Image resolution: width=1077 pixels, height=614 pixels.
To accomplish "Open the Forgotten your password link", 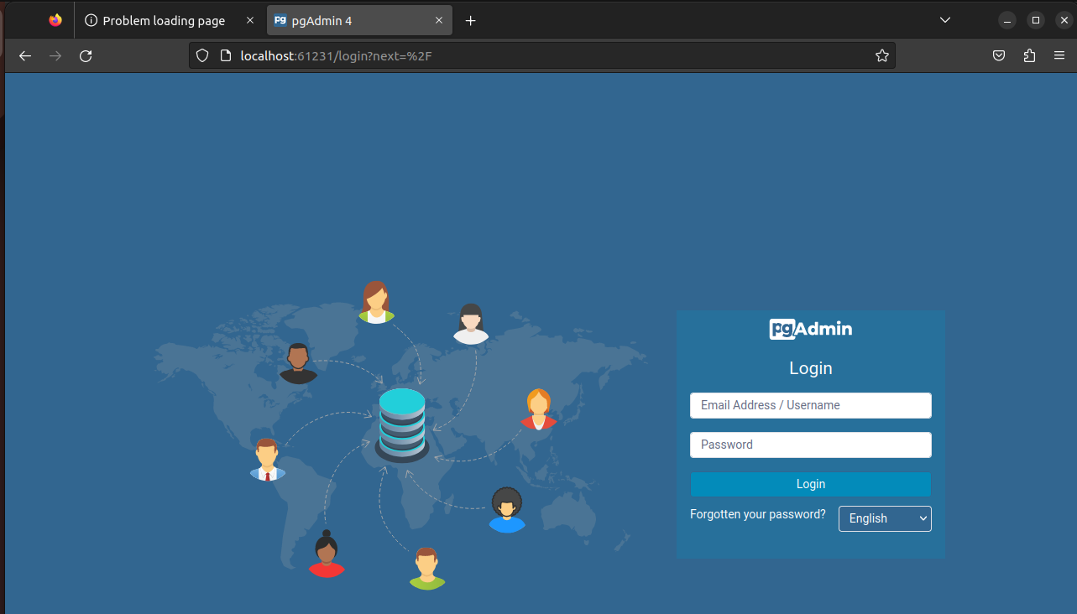I will (x=757, y=514).
